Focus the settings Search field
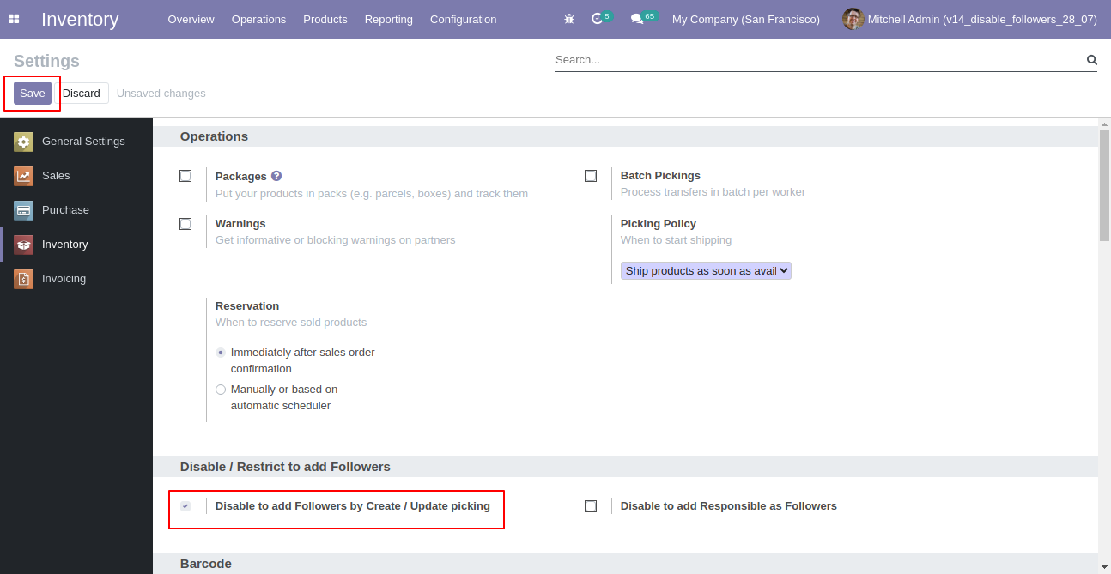The width and height of the screenshot is (1111, 574). 819,60
